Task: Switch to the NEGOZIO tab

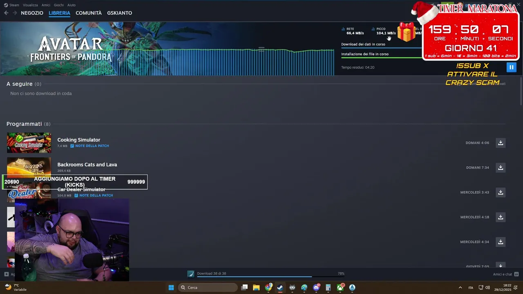Action: [x=32, y=13]
